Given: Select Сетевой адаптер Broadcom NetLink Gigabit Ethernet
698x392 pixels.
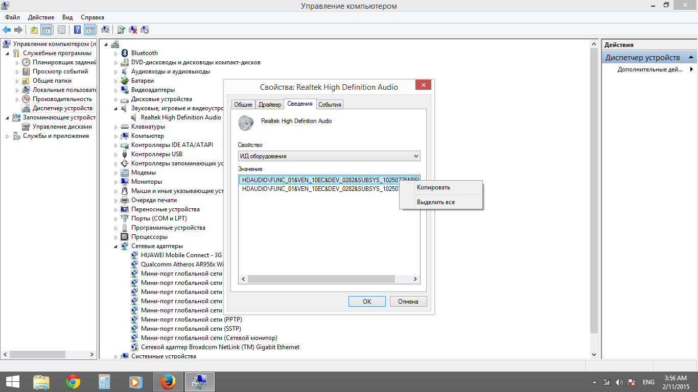Looking at the screenshot, I should coord(220,347).
